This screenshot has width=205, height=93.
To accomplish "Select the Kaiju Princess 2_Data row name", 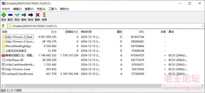I will 19,37.
